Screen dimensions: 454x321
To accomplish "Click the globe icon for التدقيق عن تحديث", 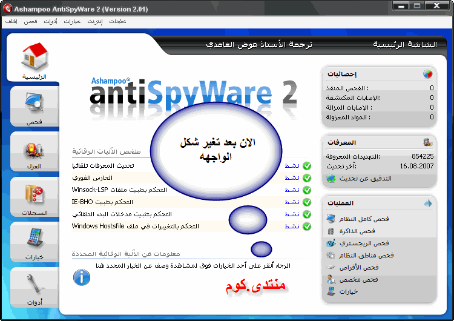I will tap(331, 179).
